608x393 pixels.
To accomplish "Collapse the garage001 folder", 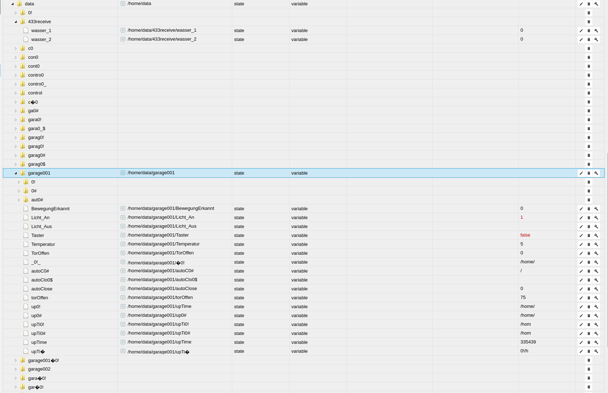I will (16, 173).
